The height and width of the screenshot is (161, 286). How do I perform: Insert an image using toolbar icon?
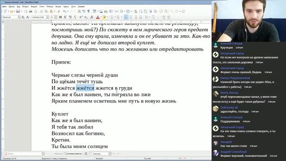101,12
